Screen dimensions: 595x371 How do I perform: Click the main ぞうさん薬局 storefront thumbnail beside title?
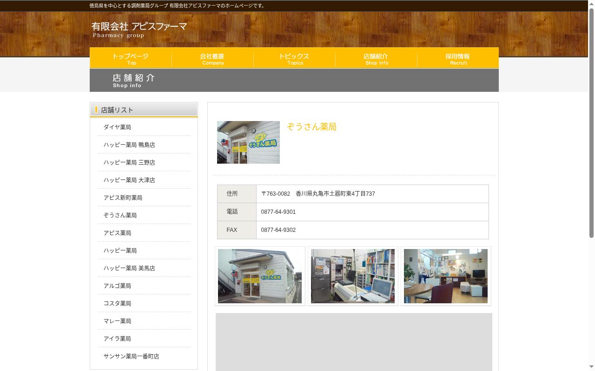[248, 142]
